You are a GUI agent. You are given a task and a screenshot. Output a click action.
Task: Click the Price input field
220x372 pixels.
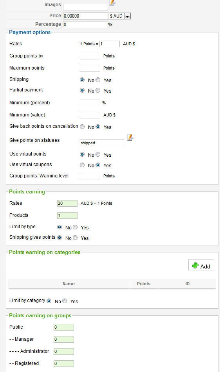click(x=85, y=16)
